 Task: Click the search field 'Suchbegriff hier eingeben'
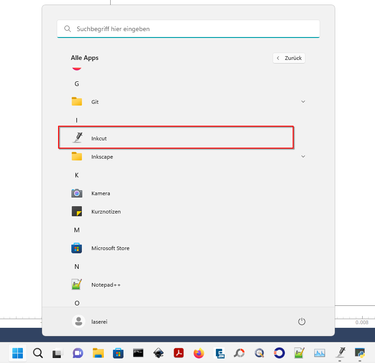188,29
